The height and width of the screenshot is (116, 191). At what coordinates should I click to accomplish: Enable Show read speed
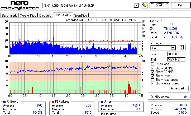[152, 80]
